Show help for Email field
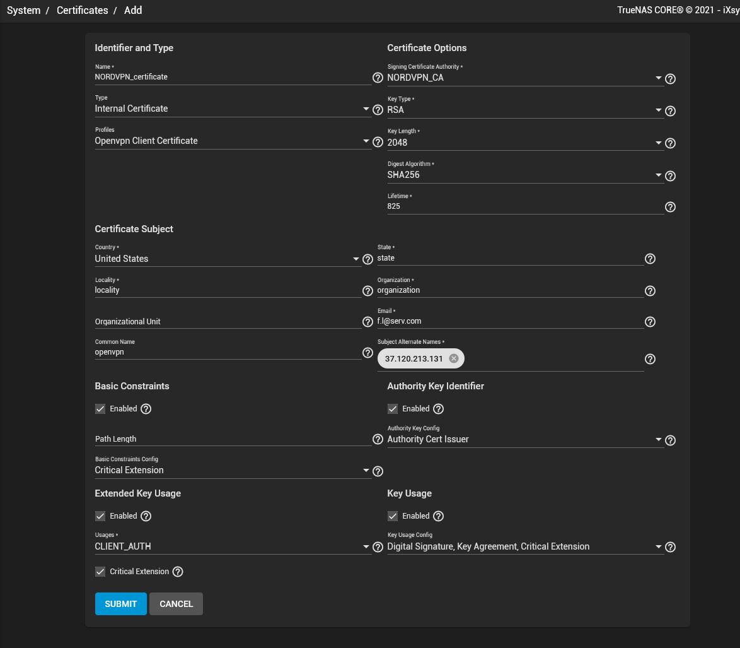This screenshot has width=740, height=648. click(x=650, y=322)
